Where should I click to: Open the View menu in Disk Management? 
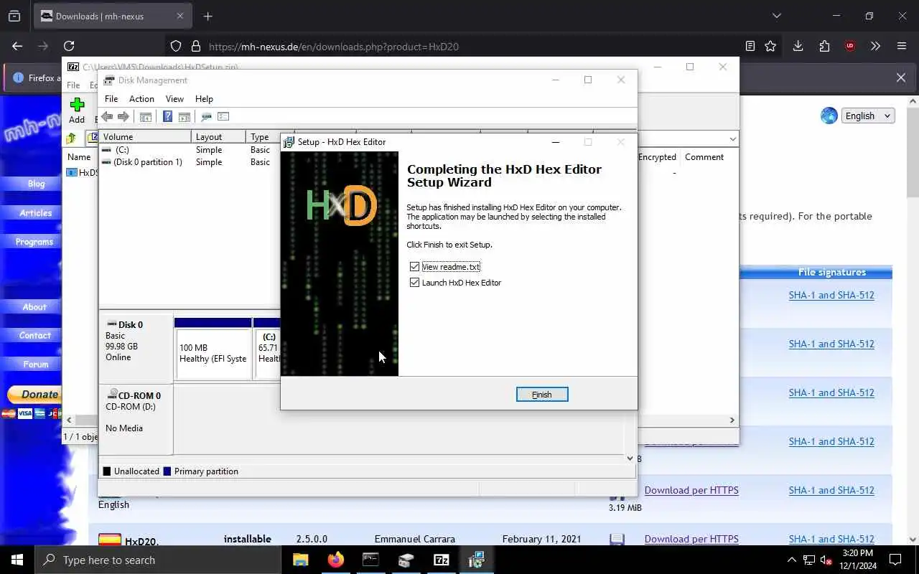pos(174,99)
